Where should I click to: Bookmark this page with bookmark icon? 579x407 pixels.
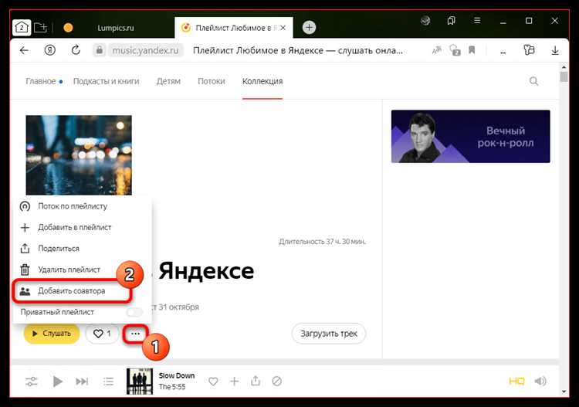click(x=472, y=50)
